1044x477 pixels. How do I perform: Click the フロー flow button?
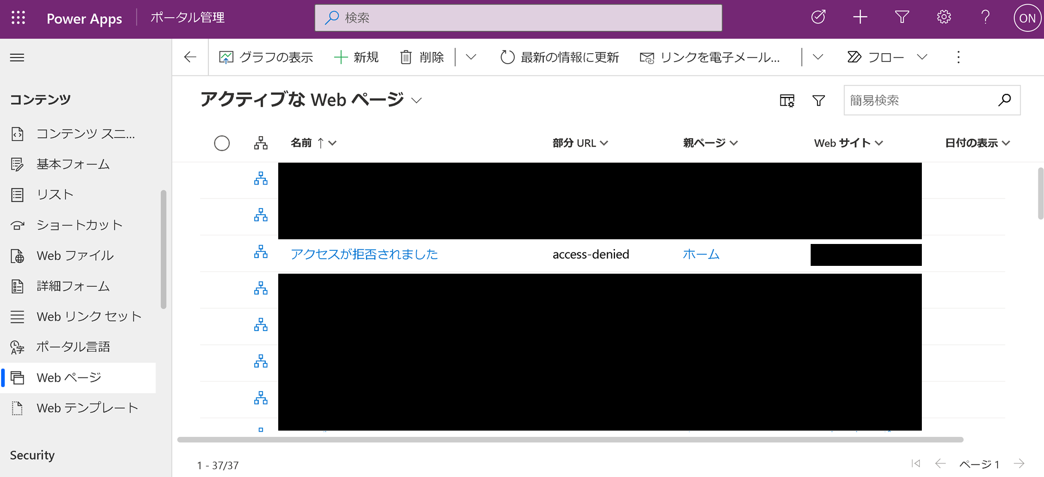(x=875, y=57)
